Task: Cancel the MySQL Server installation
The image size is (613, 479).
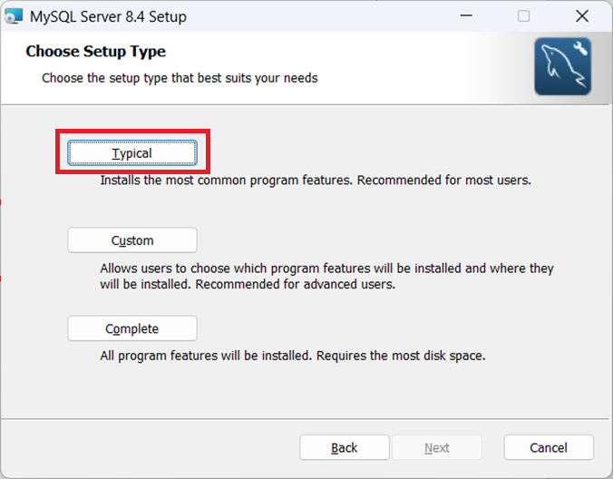Action: [x=549, y=447]
